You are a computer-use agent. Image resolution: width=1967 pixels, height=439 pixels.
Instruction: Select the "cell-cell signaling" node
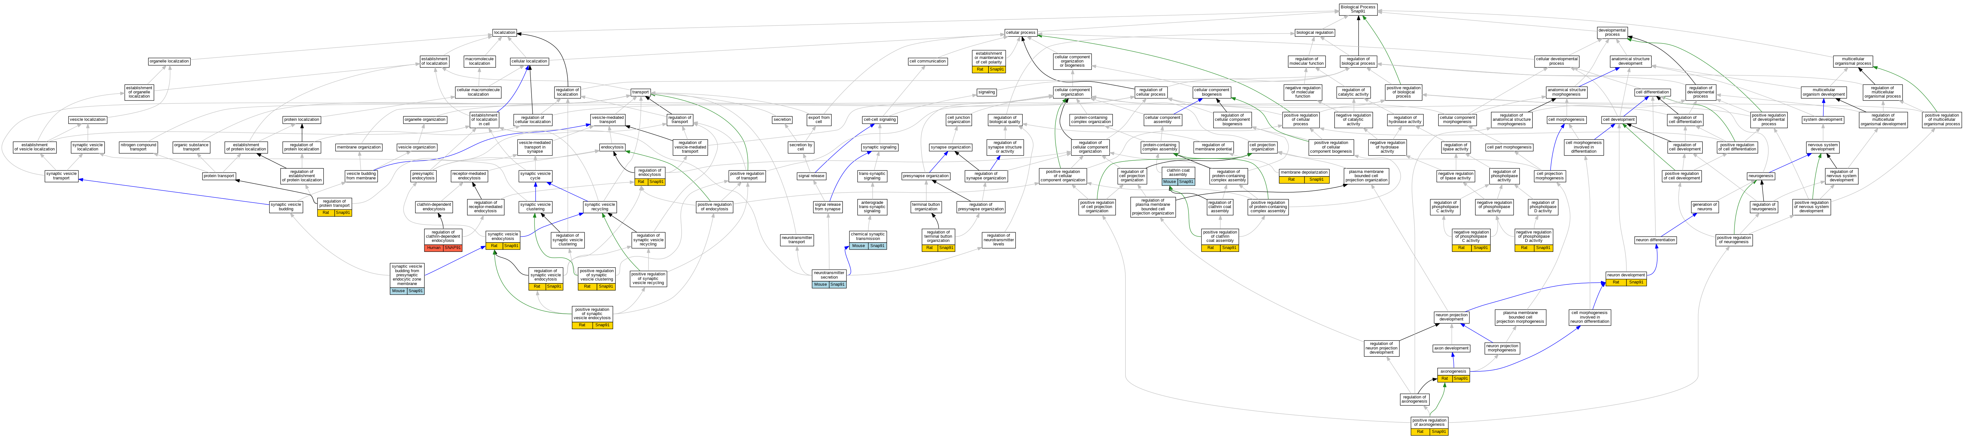[880, 120]
